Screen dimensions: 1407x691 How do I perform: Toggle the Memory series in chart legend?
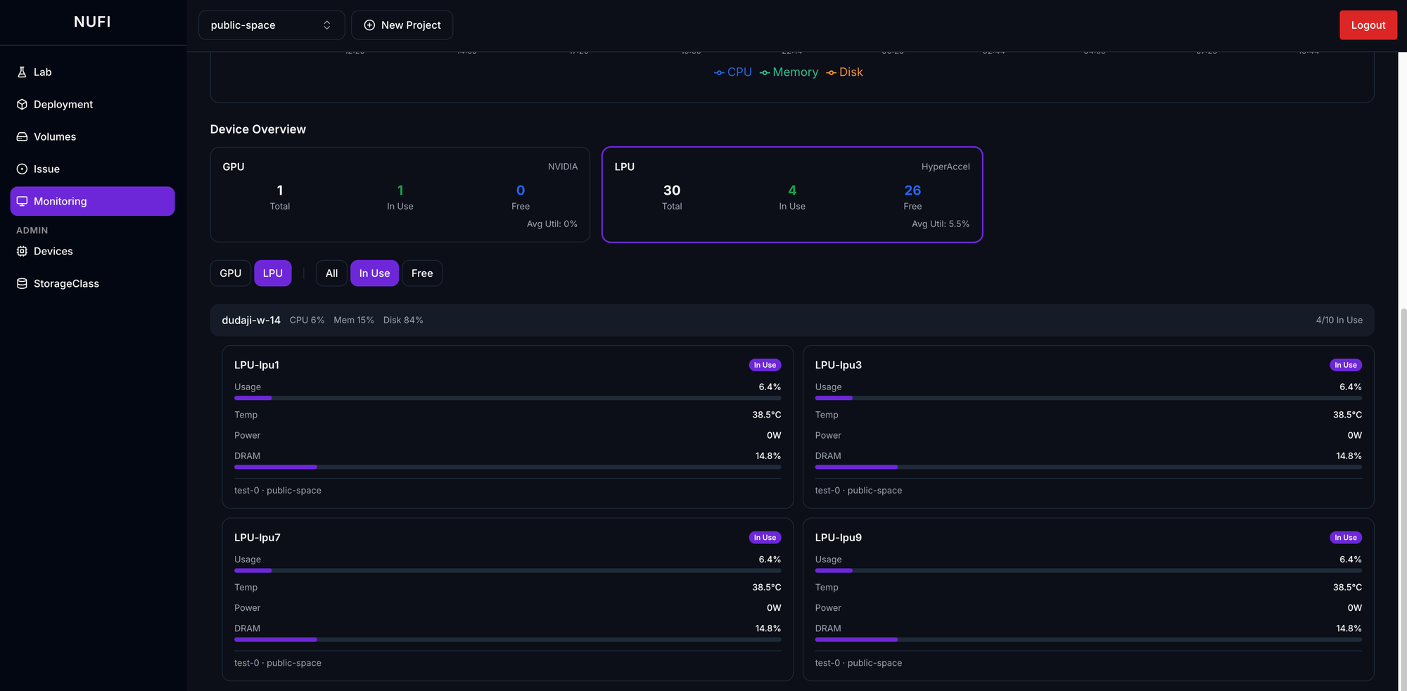pyautogui.click(x=789, y=72)
